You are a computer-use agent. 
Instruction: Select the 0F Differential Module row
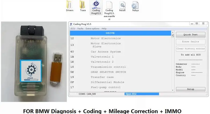[x=120, y=82]
